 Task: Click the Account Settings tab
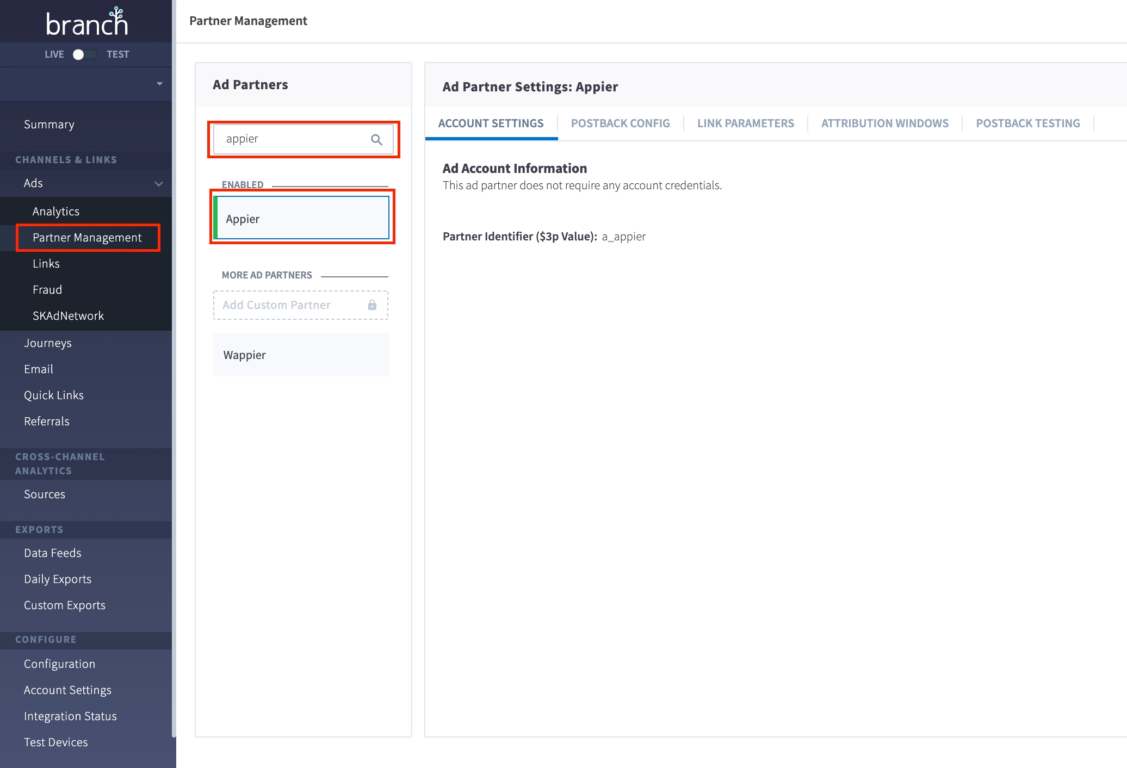(491, 123)
